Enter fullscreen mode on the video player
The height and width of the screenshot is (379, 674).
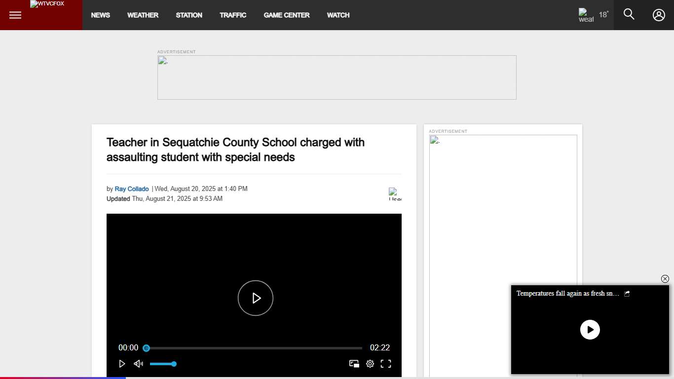(x=386, y=364)
